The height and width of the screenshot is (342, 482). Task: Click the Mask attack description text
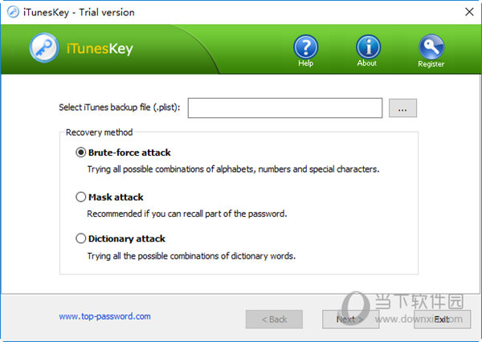point(187,214)
